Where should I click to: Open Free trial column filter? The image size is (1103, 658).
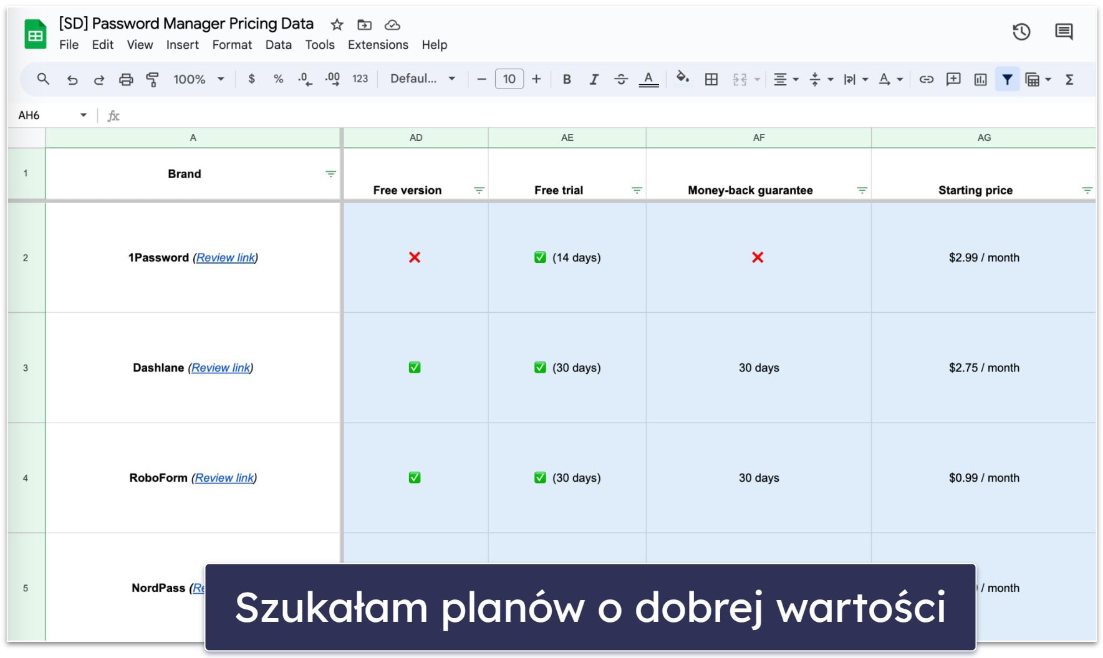pyautogui.click(x=637, y=190)
